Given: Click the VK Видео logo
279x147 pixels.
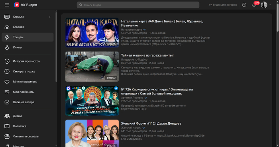Looking at the screenshot, I should coord(26,5).
